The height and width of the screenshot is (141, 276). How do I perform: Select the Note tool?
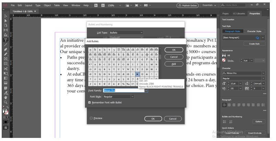5,88
